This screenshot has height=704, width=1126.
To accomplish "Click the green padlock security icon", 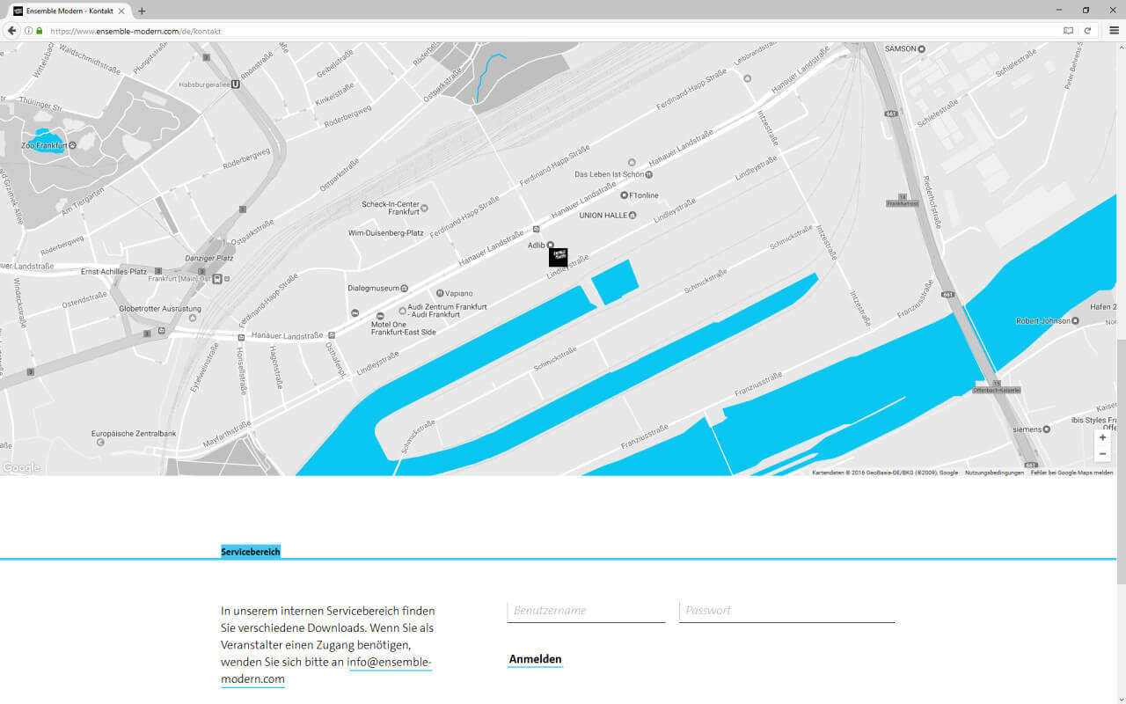I will tap(39, 31).
